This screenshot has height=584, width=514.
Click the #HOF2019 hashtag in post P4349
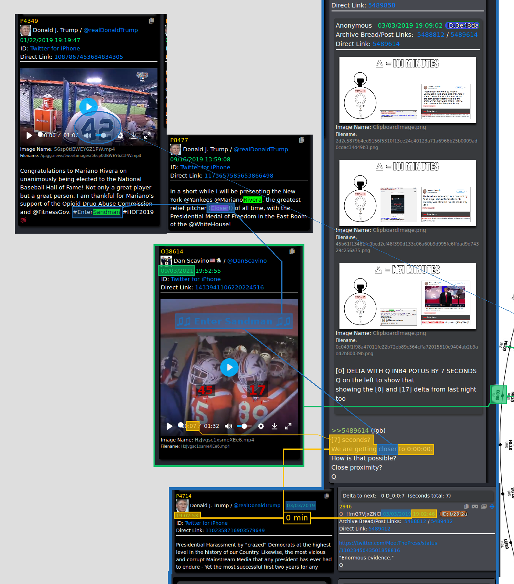tap(138, 212)
